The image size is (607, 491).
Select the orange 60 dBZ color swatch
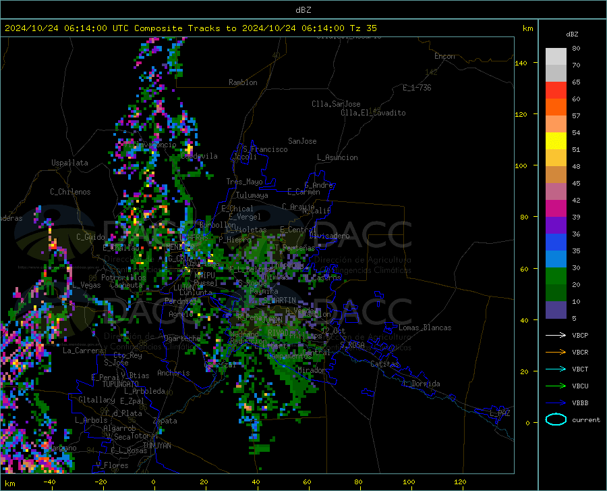(556, 107)
